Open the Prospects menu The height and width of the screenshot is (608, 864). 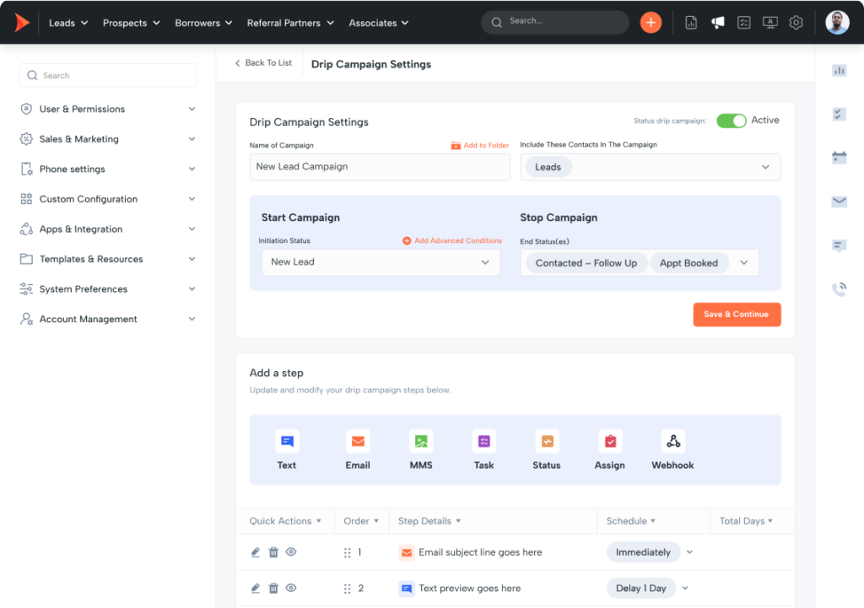click(x=131, y=23)
